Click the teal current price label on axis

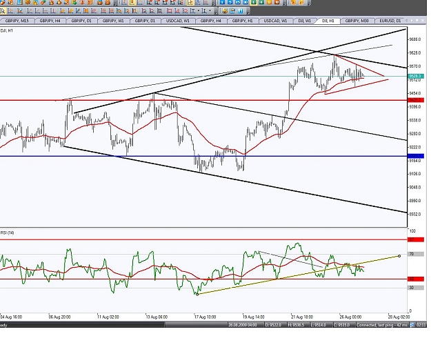[x=416, y=76]
